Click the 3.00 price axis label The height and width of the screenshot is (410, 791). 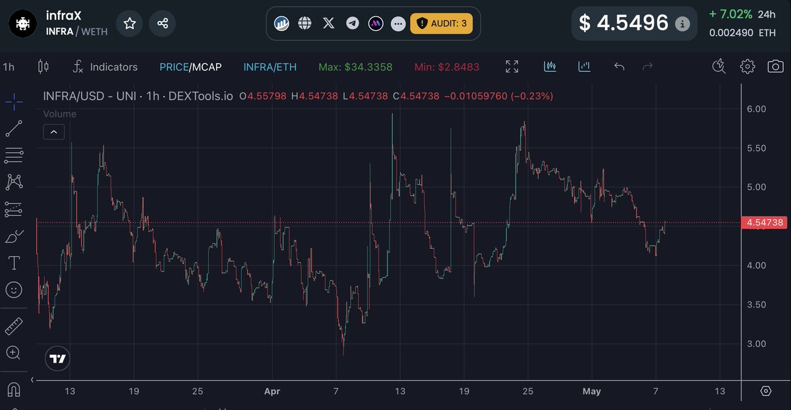(x=755, y=344)
